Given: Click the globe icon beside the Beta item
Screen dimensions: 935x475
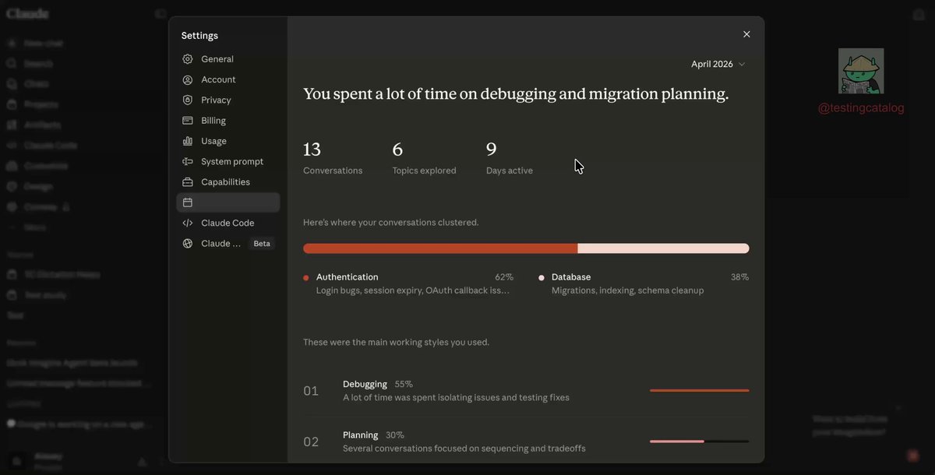Looking at the screenshot, I should point(188,243).
